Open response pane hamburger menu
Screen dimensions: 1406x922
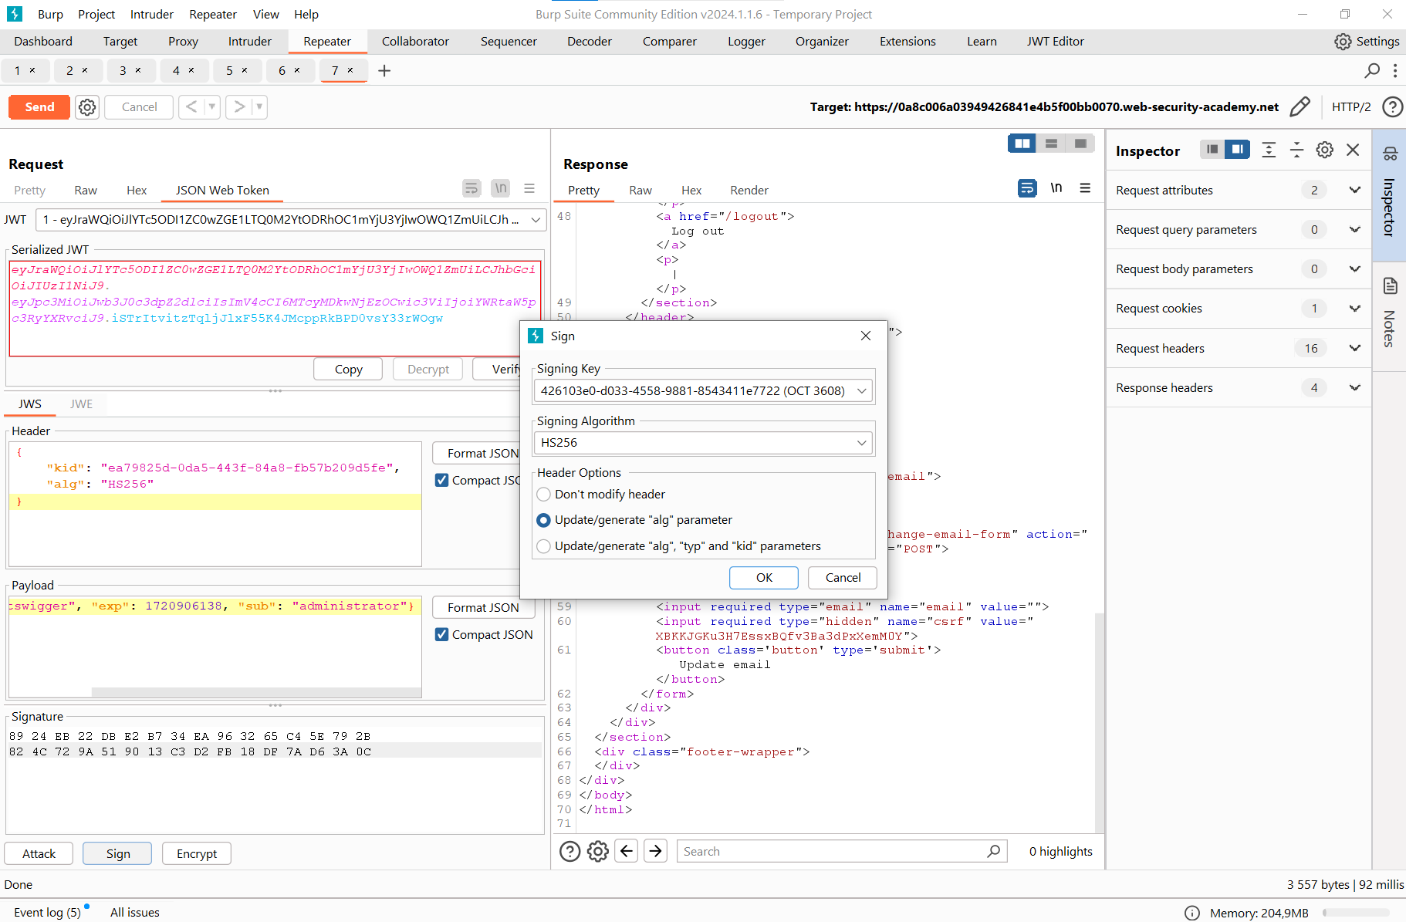[x=1085, y=188]
